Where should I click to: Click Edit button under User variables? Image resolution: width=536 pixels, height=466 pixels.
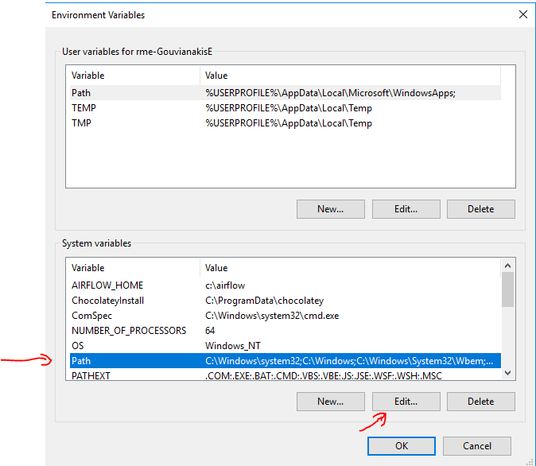click(406, 209)
